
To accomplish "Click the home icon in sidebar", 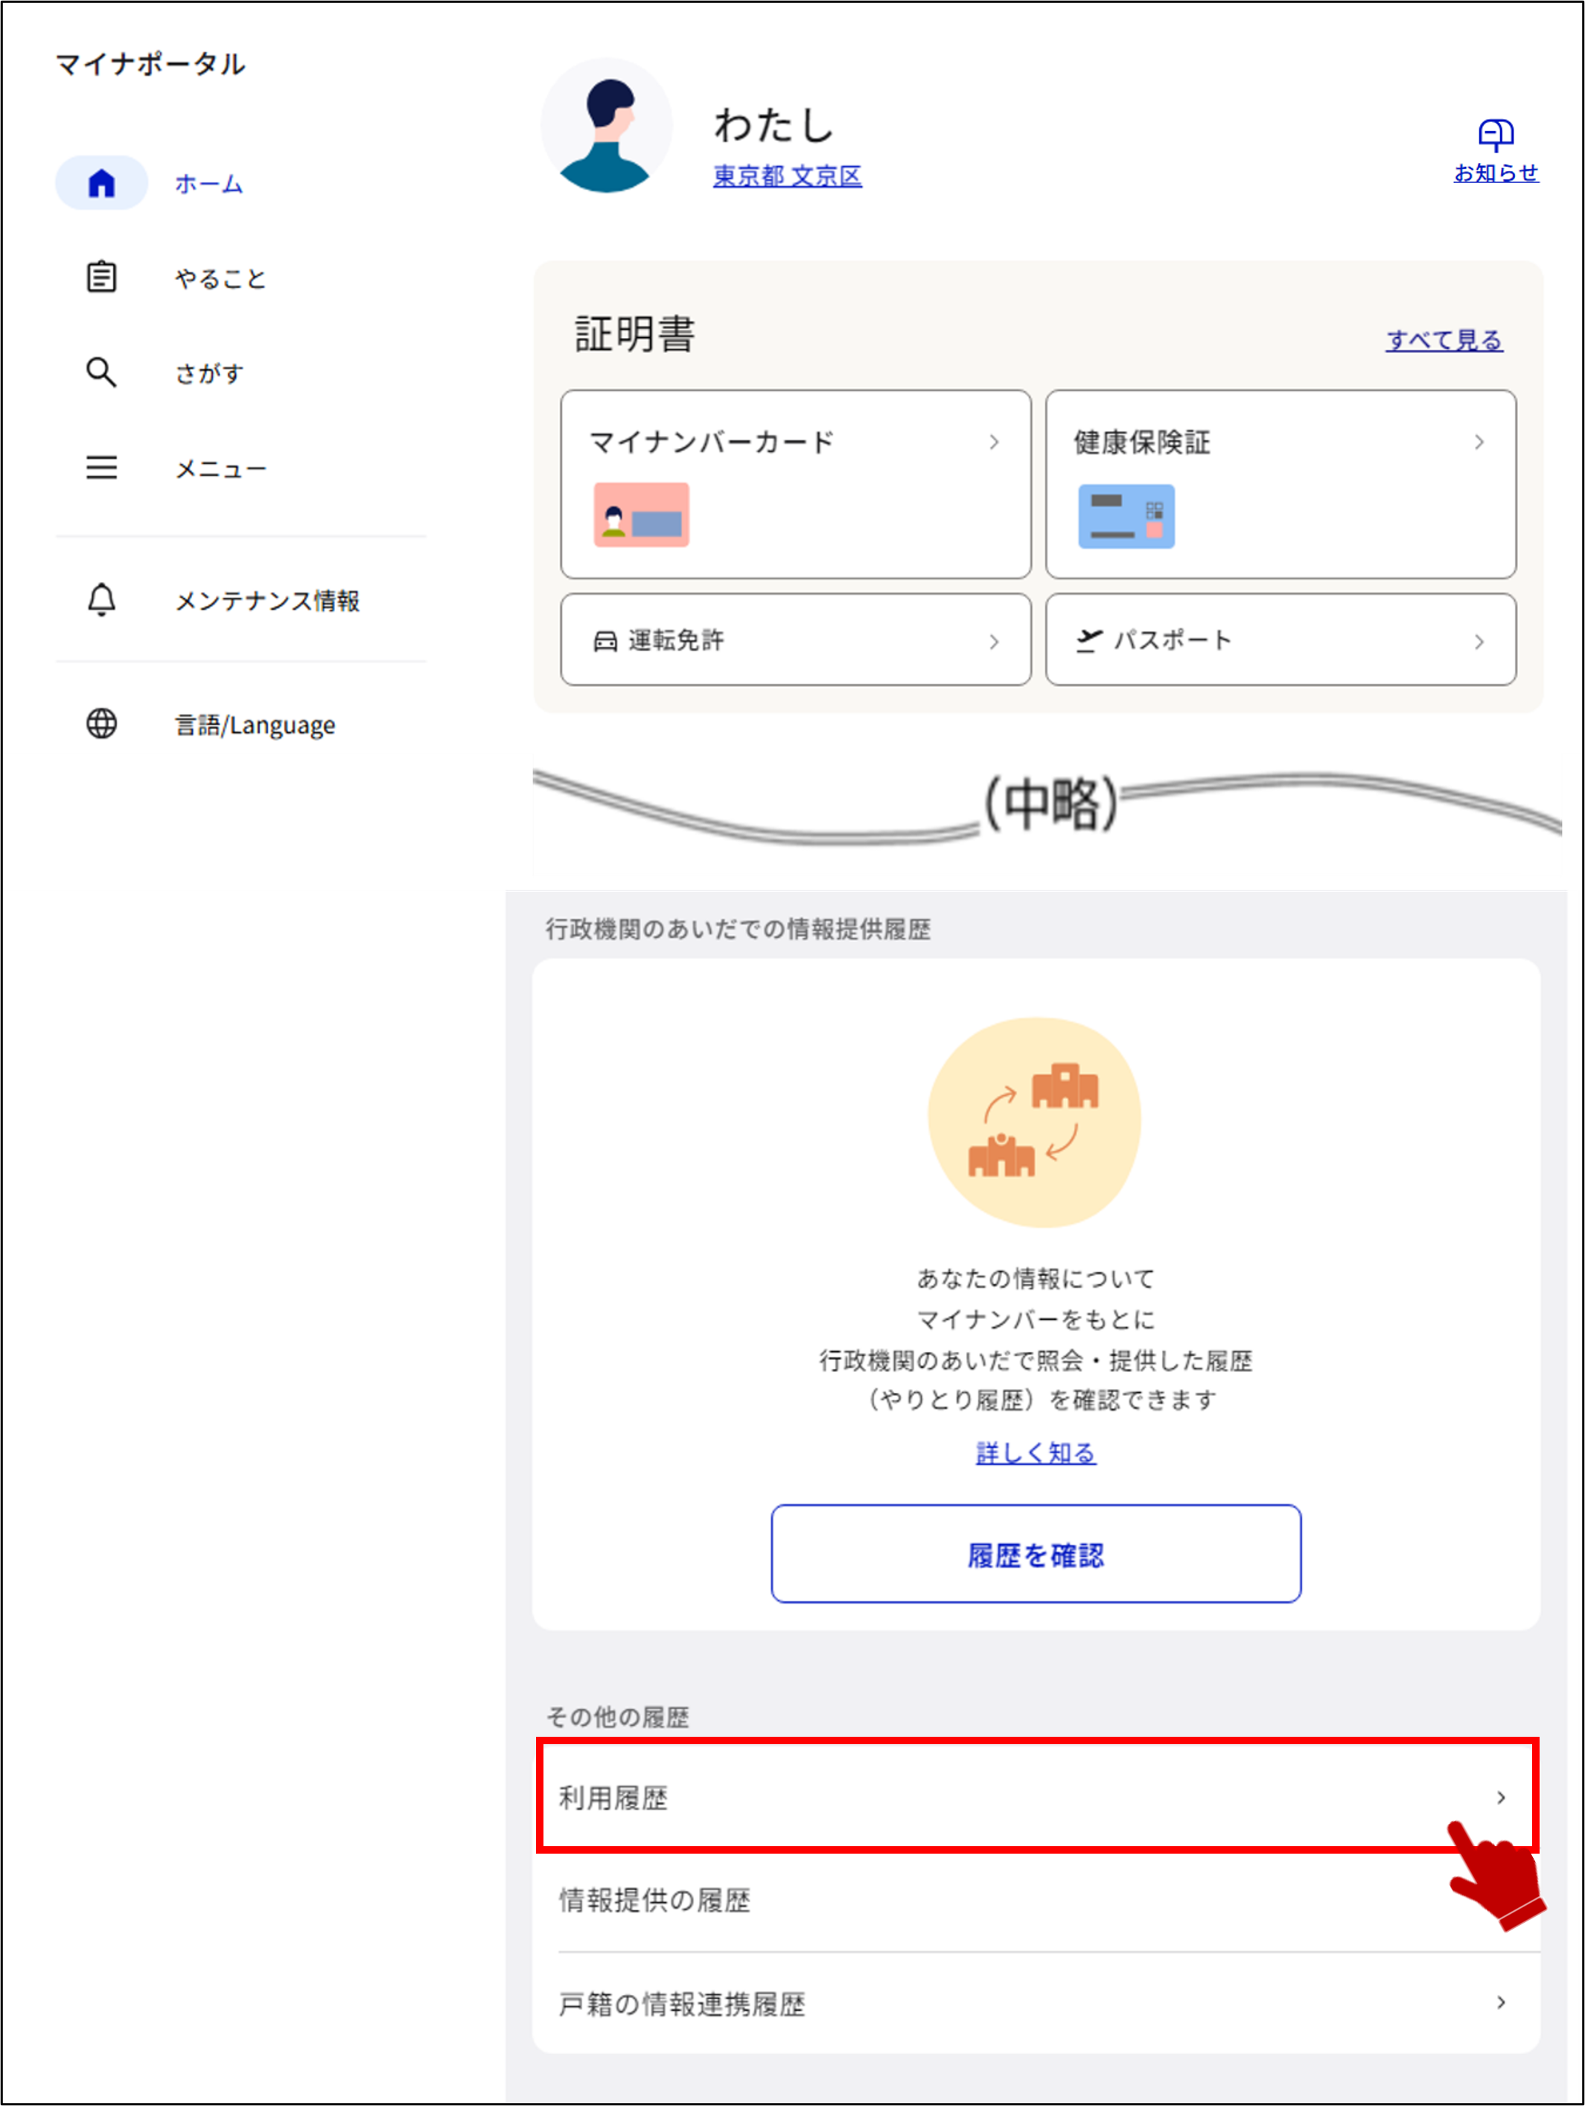I will click(x=102, y=183).
